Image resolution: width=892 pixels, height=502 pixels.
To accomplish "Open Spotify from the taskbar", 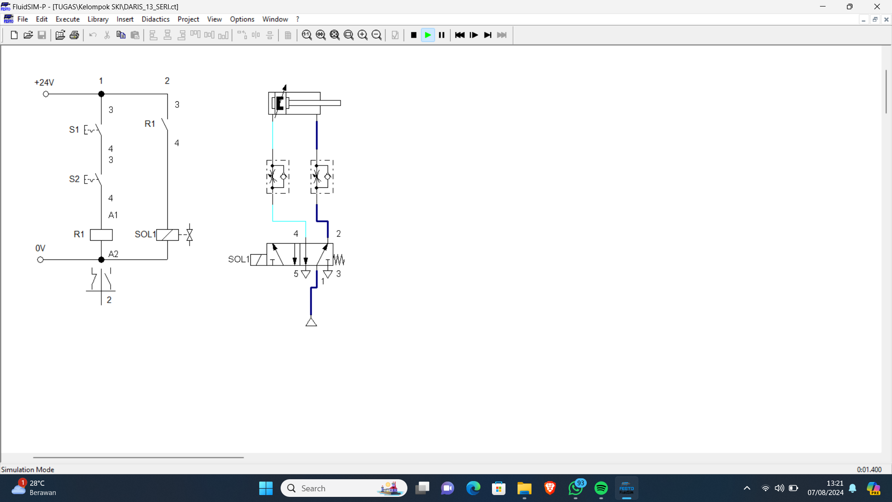I will [x=601, y=489].
